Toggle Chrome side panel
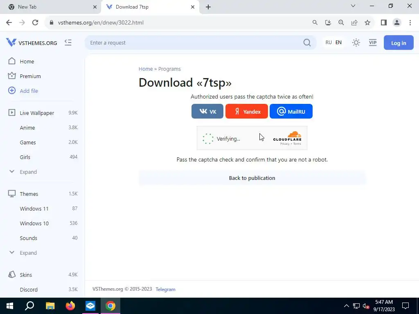 click(384, 22)
